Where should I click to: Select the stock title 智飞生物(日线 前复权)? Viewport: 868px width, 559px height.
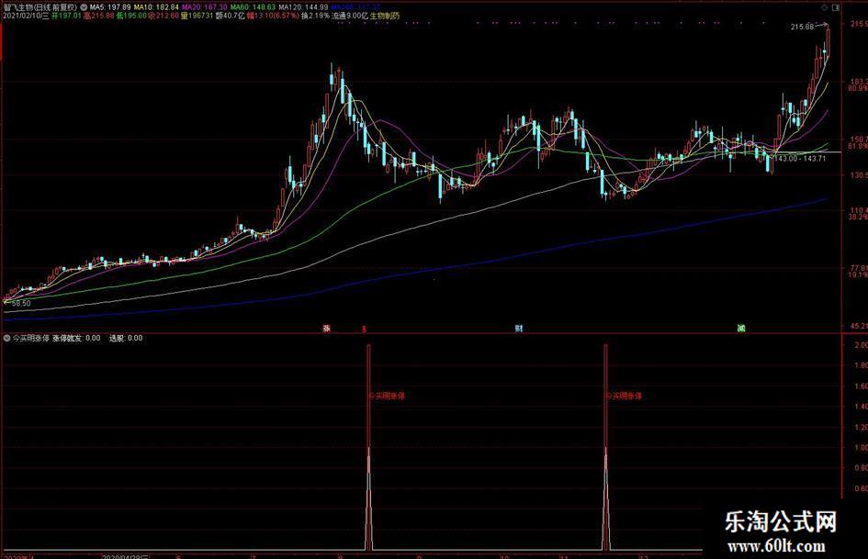(x=40, y=7)
